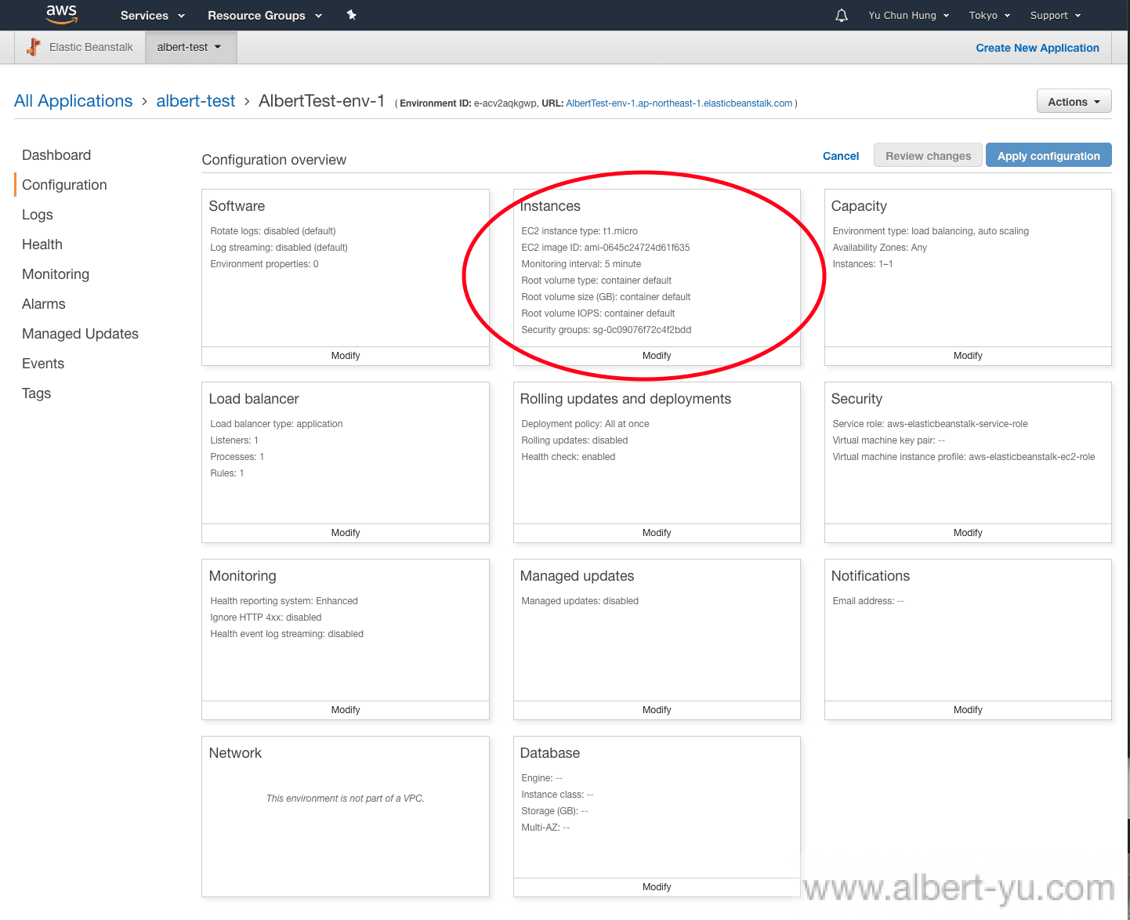
Task: Open Monitoring in the sidebar
Action: (56, 274)
